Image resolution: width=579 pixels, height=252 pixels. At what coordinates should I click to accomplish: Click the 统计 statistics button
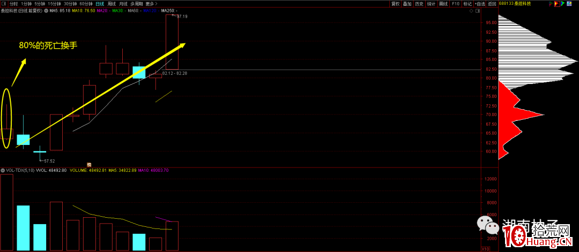coord(431,4)
